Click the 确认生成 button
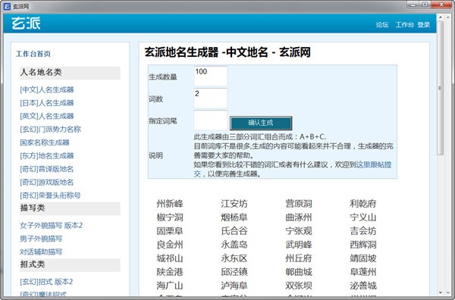Screen dimensions: 455x300 pyautogui.click(x=261, y=123)
